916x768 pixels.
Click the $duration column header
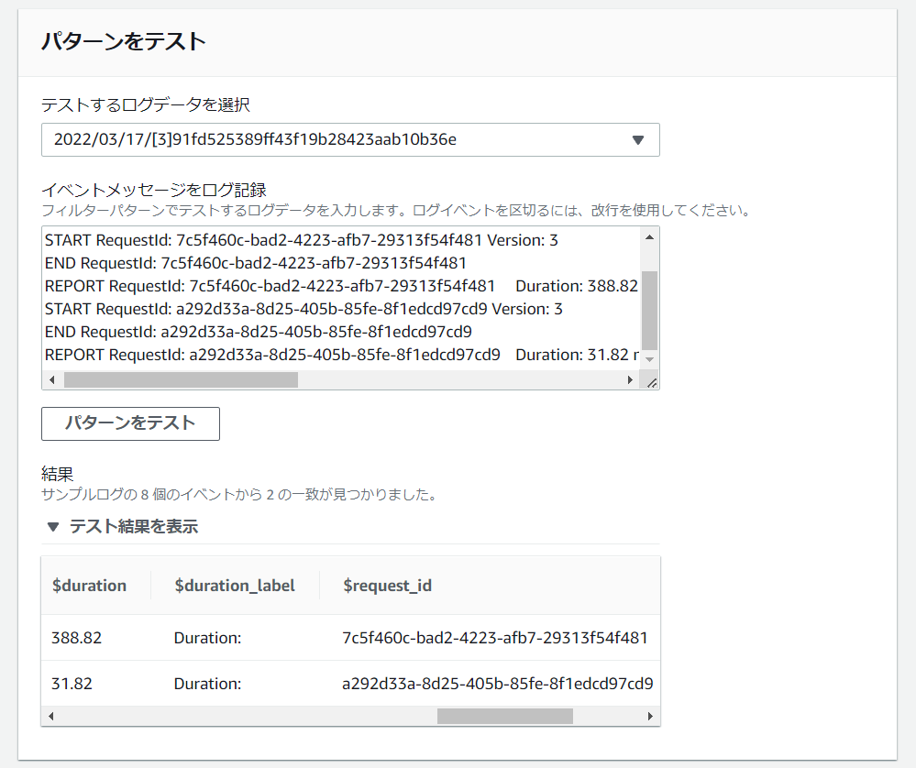pos(89,586)
